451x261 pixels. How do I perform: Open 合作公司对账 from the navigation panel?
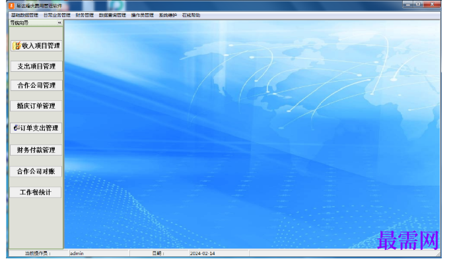[36, 171]
